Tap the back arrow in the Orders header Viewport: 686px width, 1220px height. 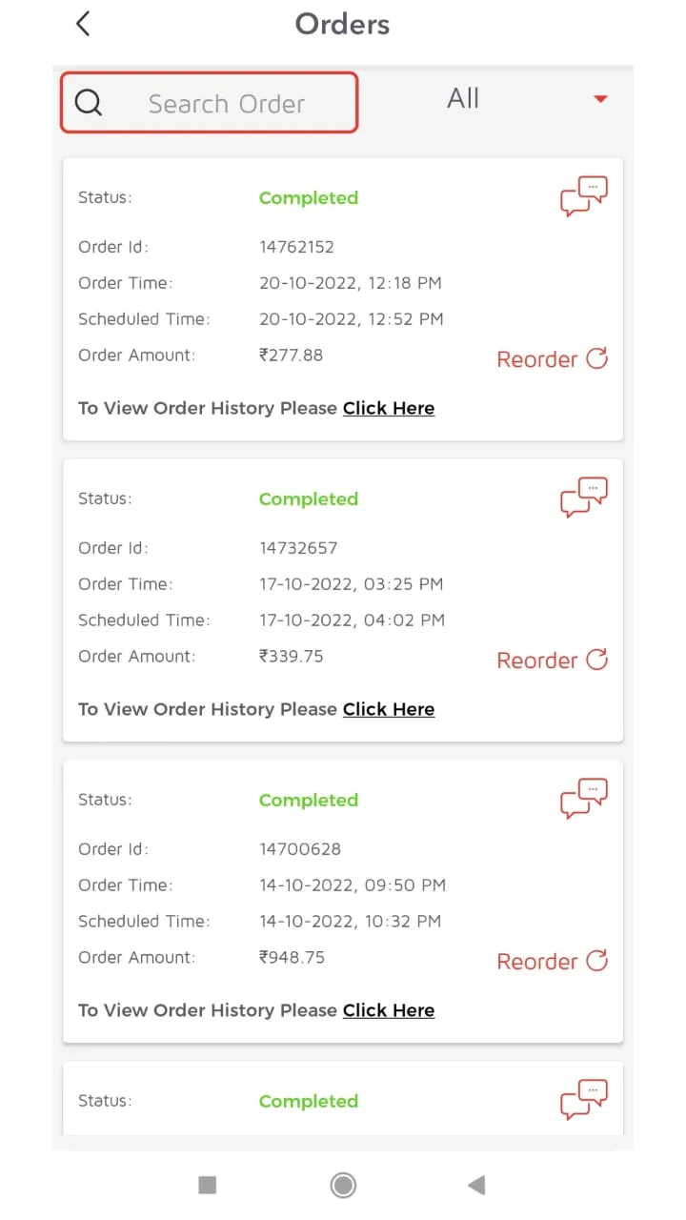83,24
